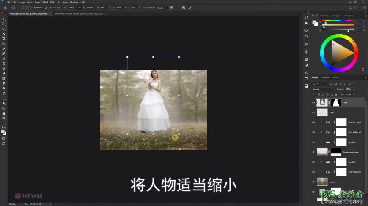Open the Layers panel options menu
The height and width of the screenshot is (206, 368).
[365, 78]
